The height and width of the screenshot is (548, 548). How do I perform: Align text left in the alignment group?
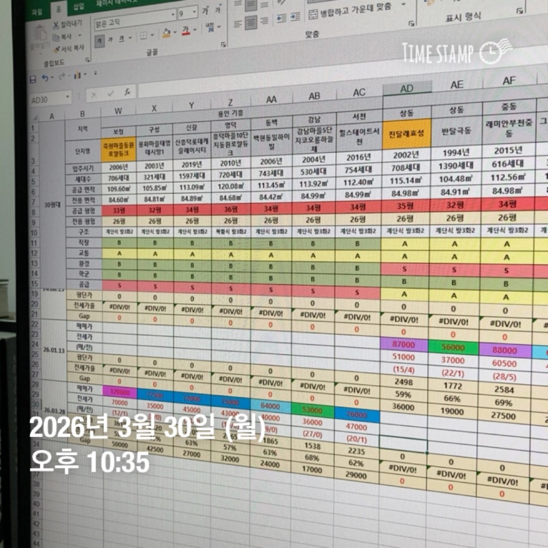pyautogui.click(x=238, y=24)
